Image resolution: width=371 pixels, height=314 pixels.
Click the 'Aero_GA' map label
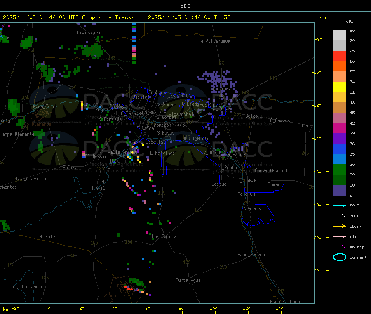click(246, 194)
